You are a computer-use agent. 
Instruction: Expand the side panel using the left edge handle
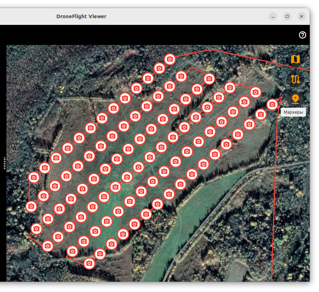[5, 163]
